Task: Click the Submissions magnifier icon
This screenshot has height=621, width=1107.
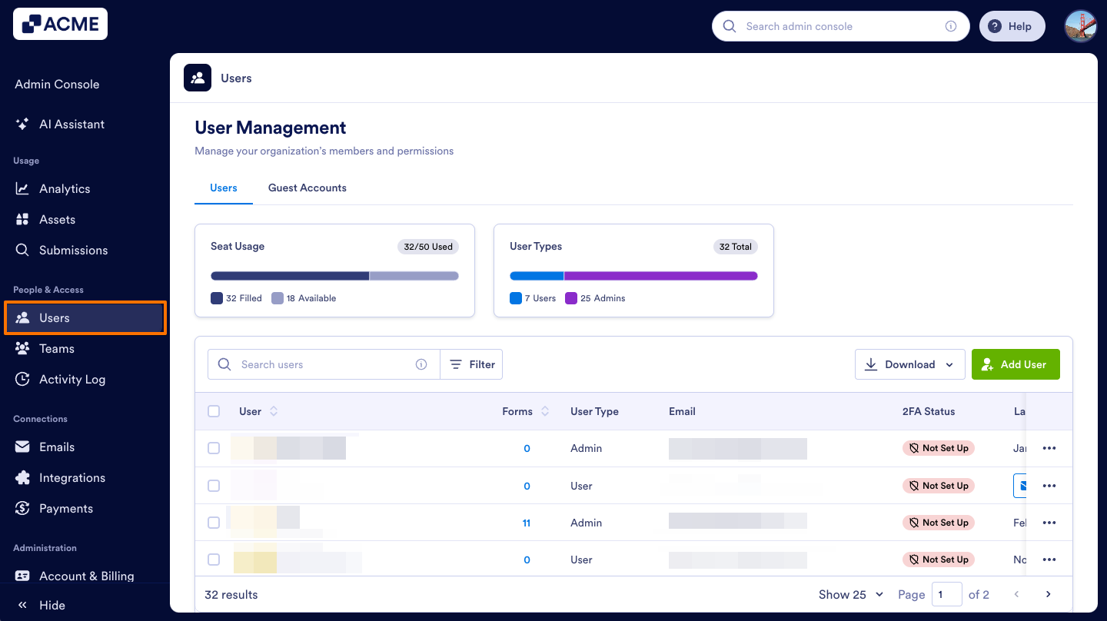Action: (23, 250)
